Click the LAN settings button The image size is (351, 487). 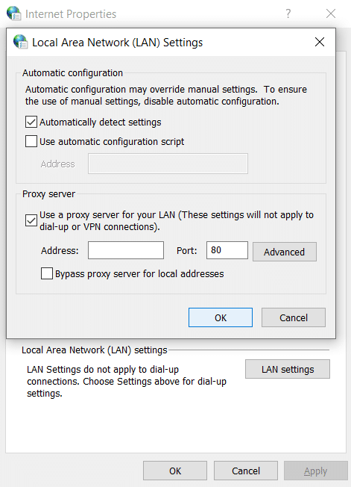[288, 369]
